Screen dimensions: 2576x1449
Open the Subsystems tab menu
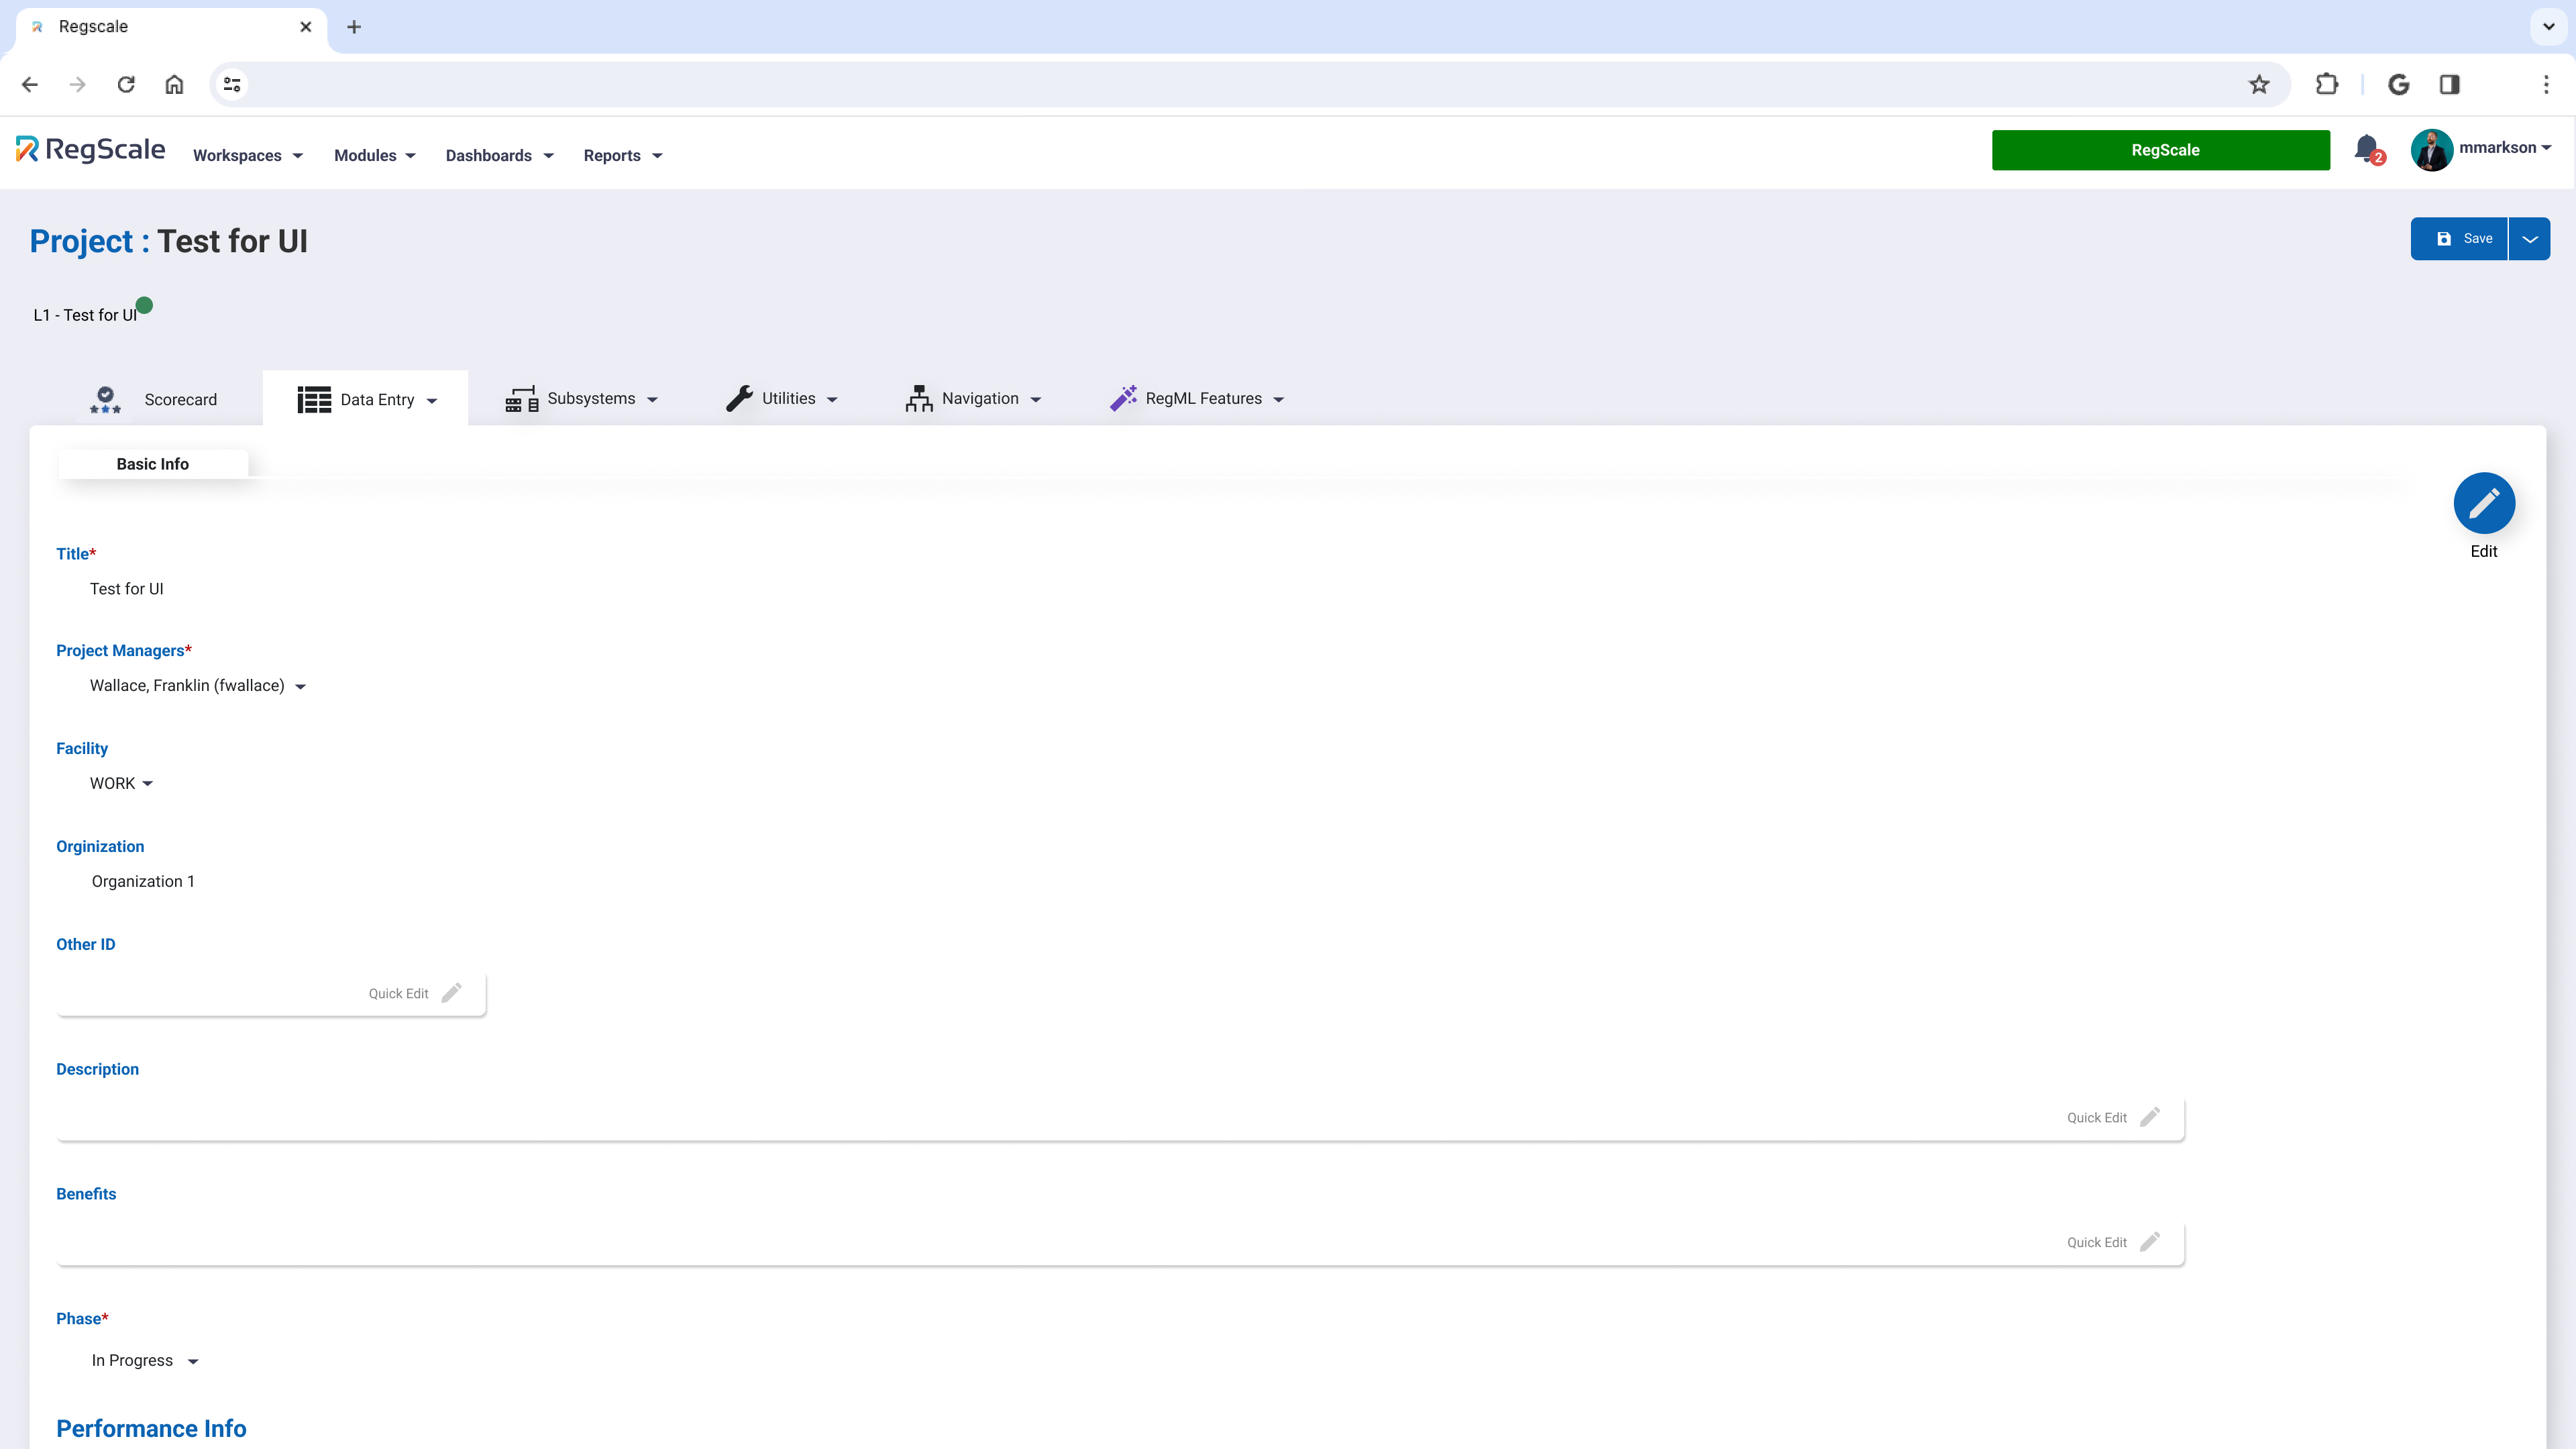point(581,398)
